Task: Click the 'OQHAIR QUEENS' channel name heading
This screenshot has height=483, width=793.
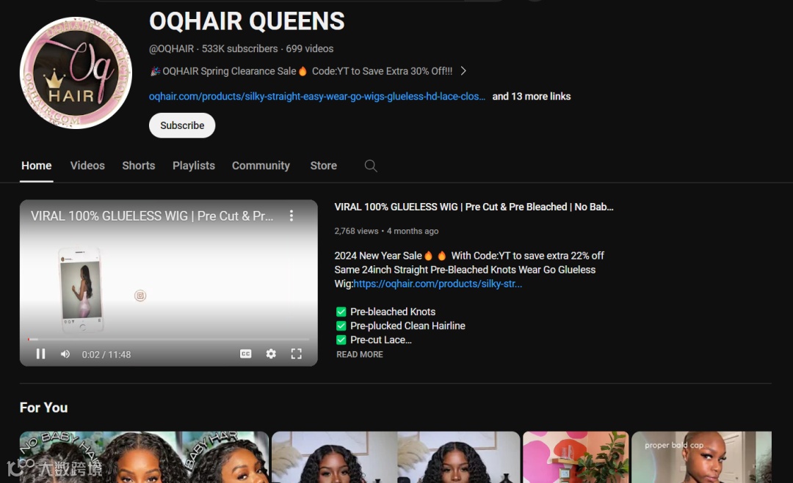Action: tap(247, 21)
